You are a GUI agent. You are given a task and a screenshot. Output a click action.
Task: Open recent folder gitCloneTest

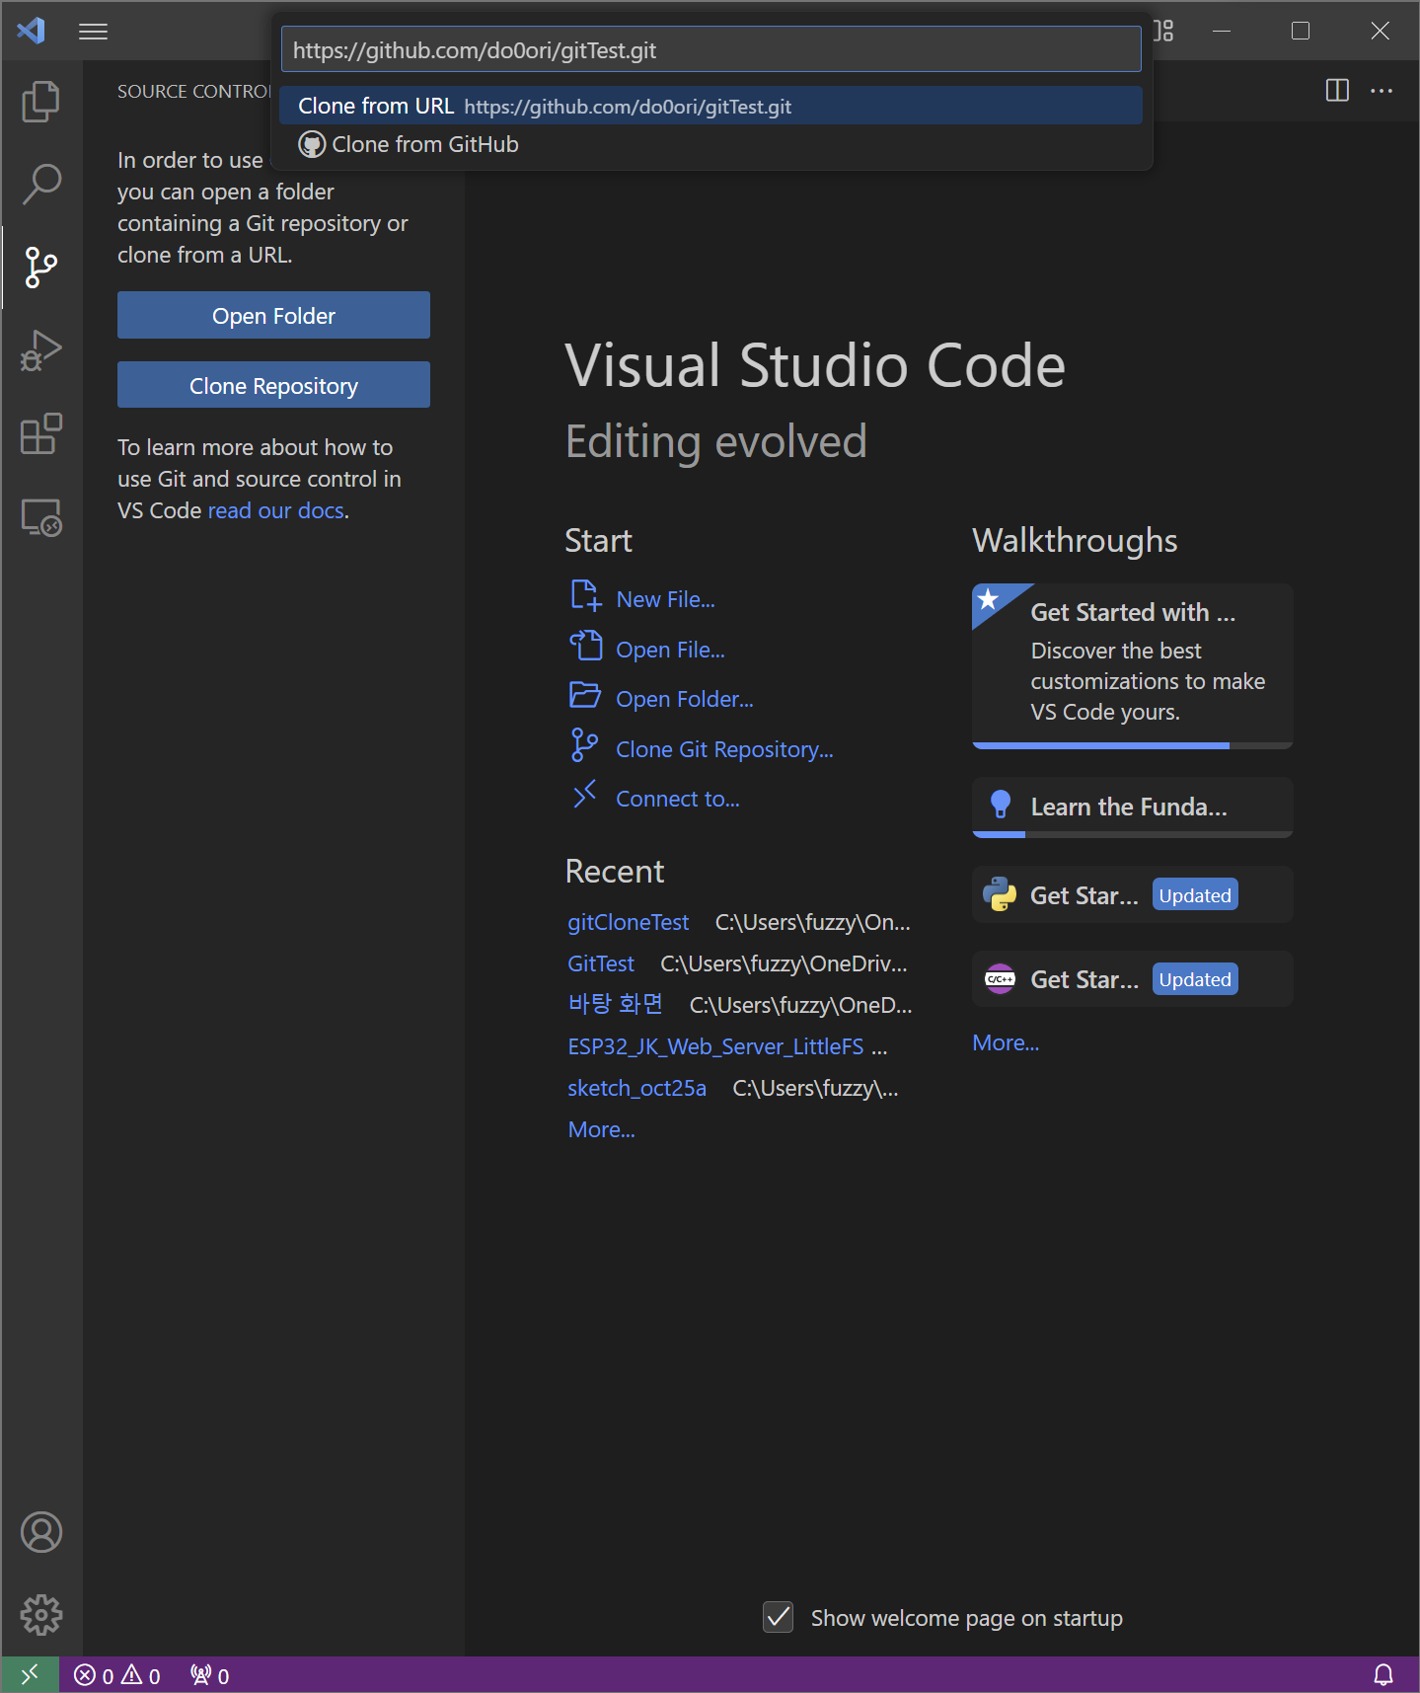tap(628, 922)
